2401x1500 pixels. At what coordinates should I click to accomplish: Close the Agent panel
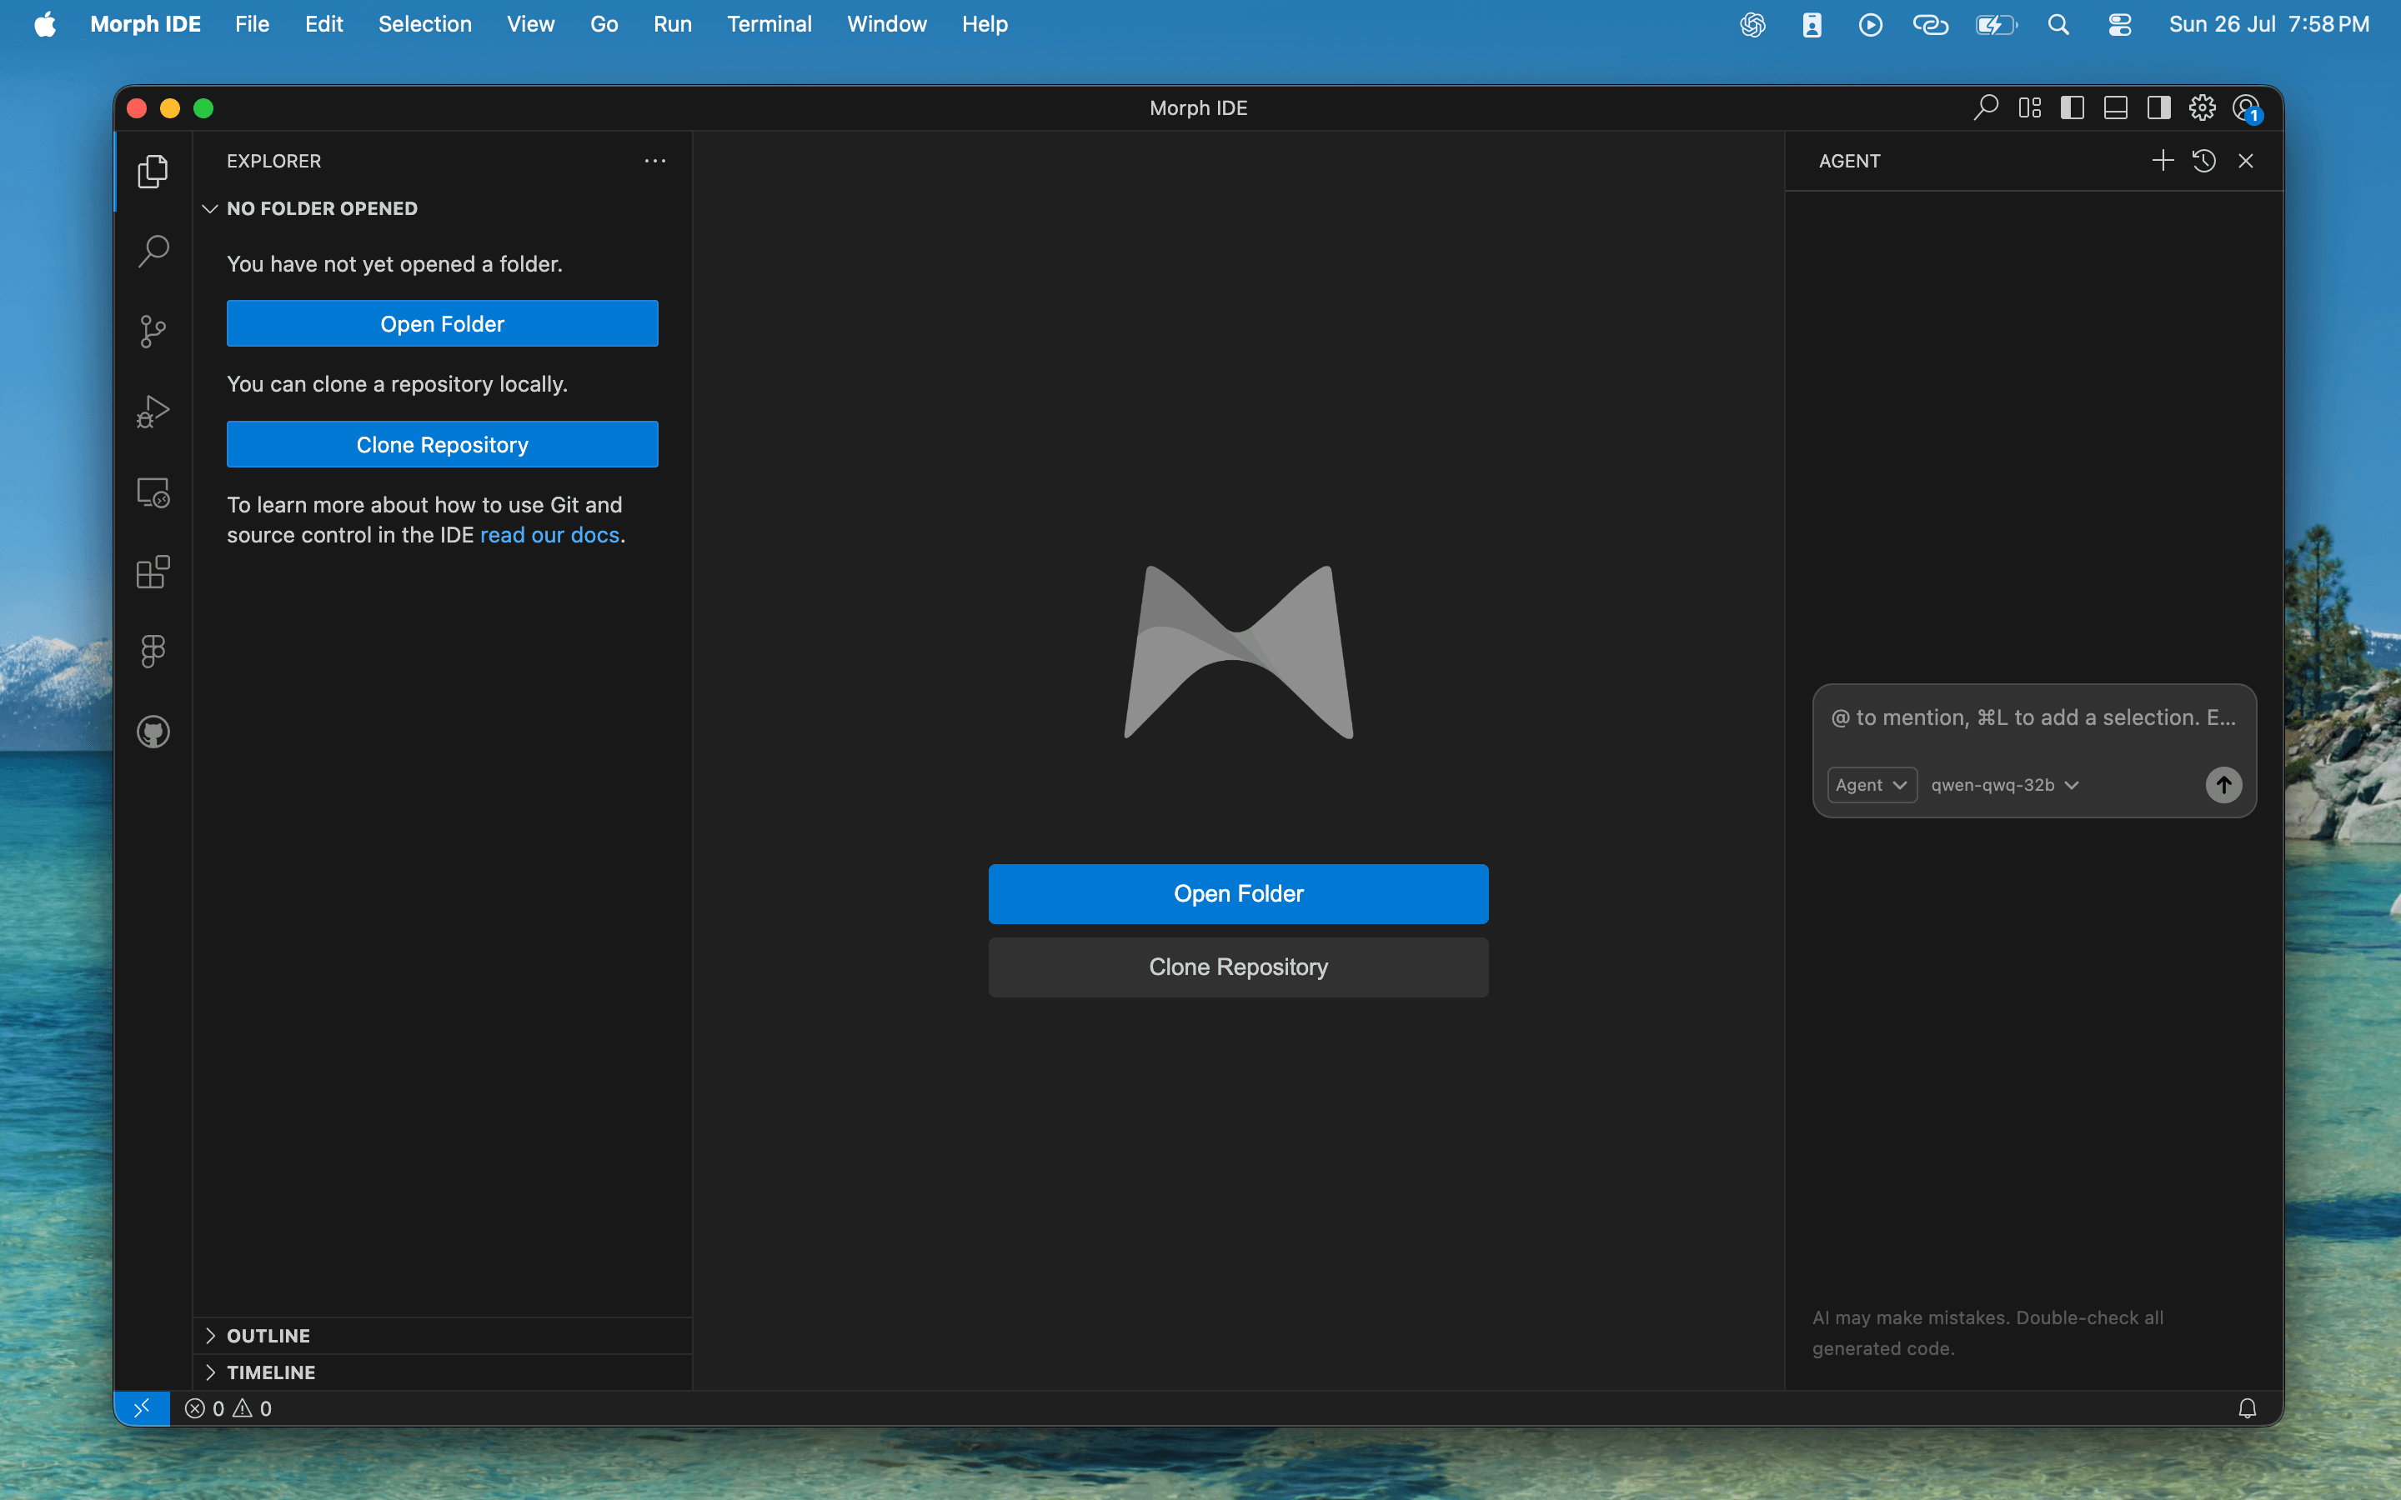pyautogui.click(x=2246, y=161)
